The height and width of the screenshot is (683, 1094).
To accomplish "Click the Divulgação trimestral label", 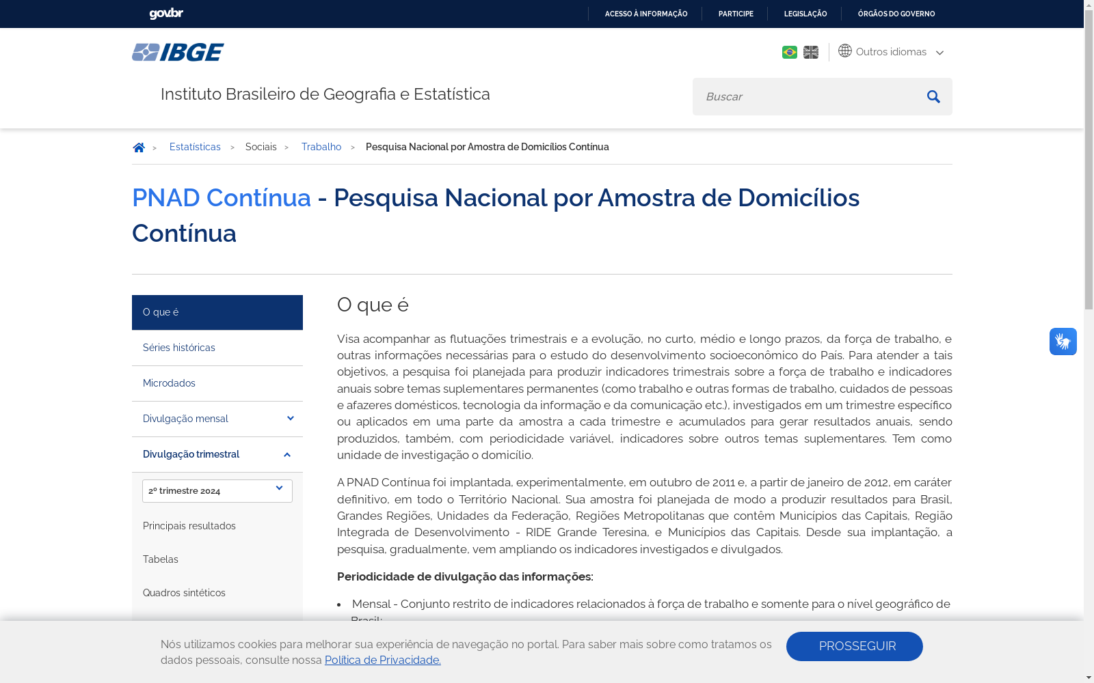I will [191, 454].
